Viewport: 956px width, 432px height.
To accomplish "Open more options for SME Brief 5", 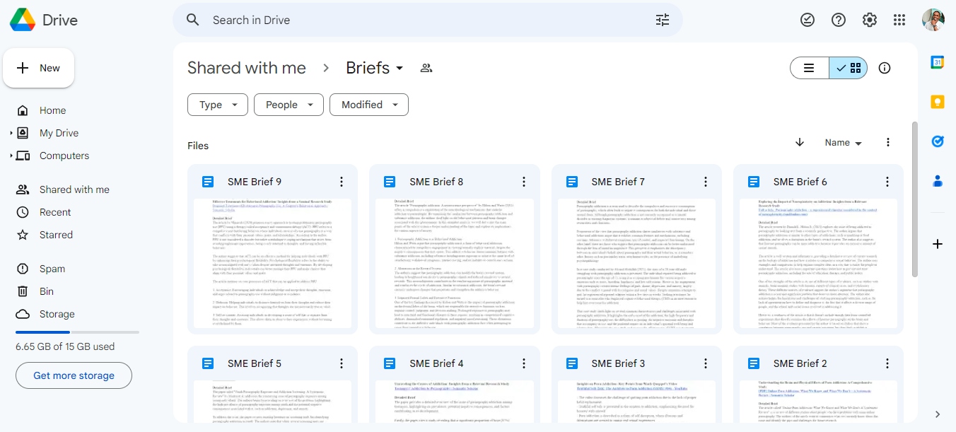I will click(342, 363).
